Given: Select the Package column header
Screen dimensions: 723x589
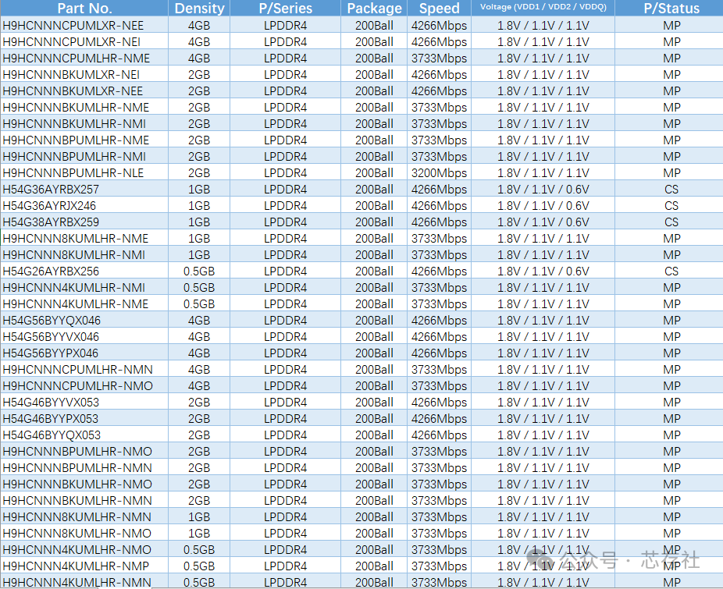Looking at the screenshot, I should pos(374,8).
